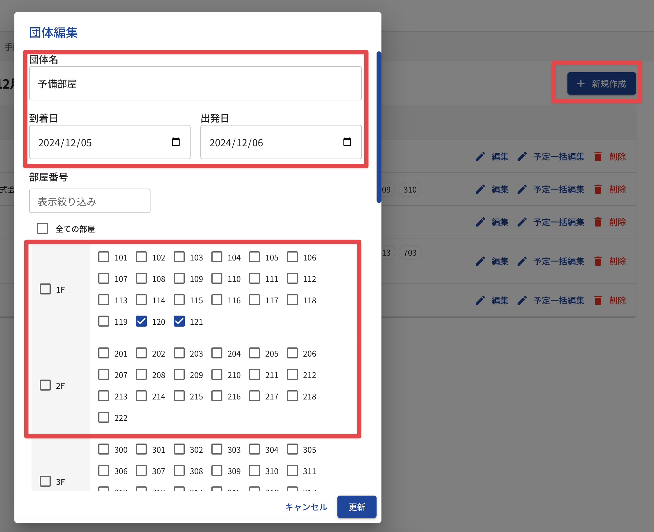Click キャンセル to close dialog
The width and height of the screenshot is (654, 532).
[x=306, y=507]
